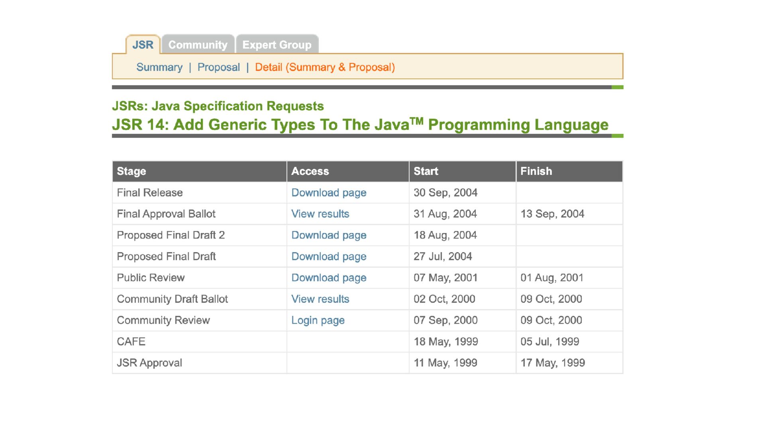Click the JSR 14 page title heading

pos(360,125)
